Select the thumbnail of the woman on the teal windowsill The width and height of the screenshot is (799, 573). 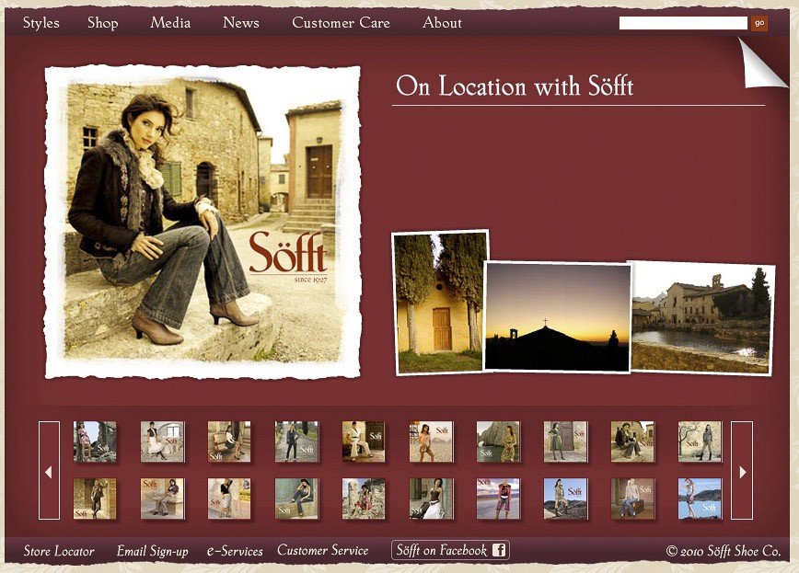[x=296, y=499]
